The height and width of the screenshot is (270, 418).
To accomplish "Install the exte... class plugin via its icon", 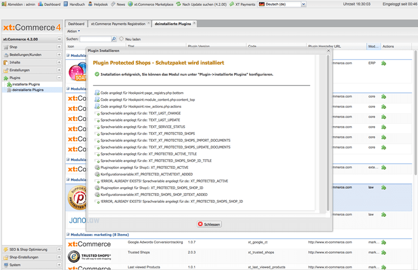I will click(384, 167).
